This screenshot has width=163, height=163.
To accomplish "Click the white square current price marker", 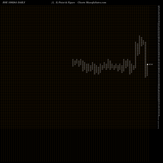I will point(147,65).
